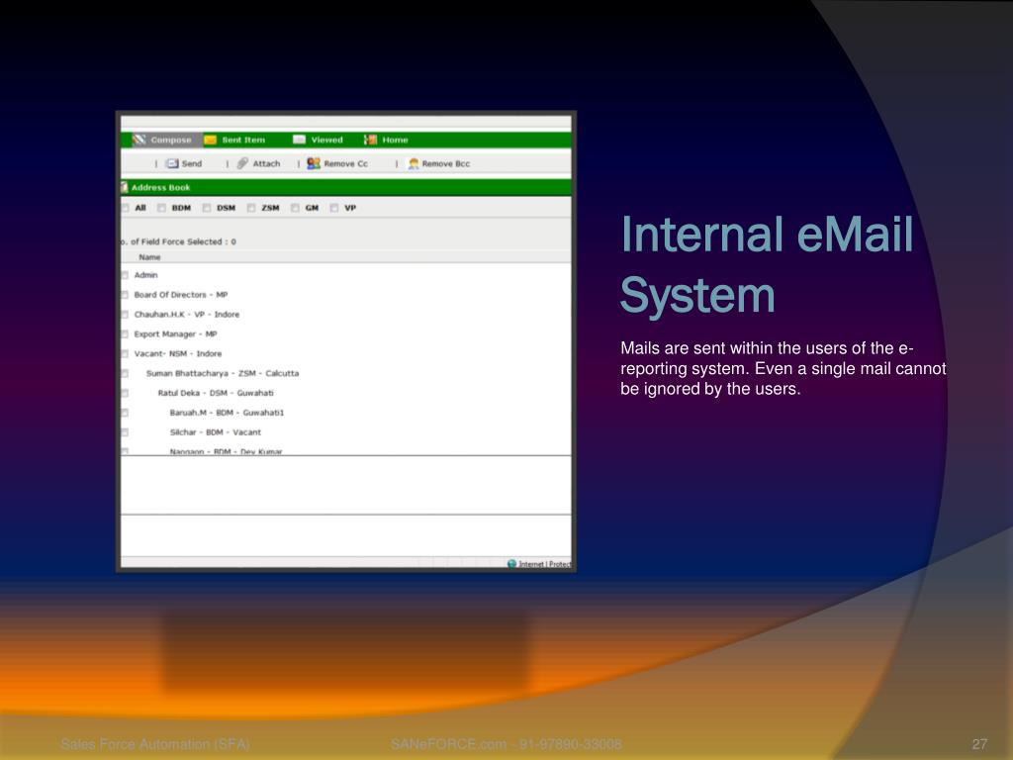
Task: Click 'Export Manager - MP' text
Action: [x=176, y=334]
